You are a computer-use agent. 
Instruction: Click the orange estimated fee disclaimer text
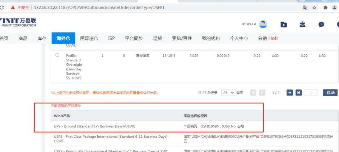pyautogui.click(x=105, y=93)
